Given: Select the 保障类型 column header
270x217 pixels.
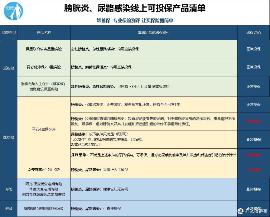Looking at the screenshot, I should point(8,33).
